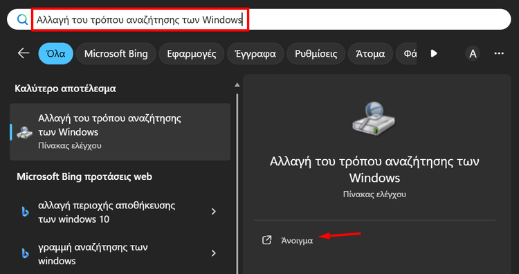Click Πίνακας ελέγχου label in preview pane
The width and height of the screenshot is (519, 274).
pos(374,194)
